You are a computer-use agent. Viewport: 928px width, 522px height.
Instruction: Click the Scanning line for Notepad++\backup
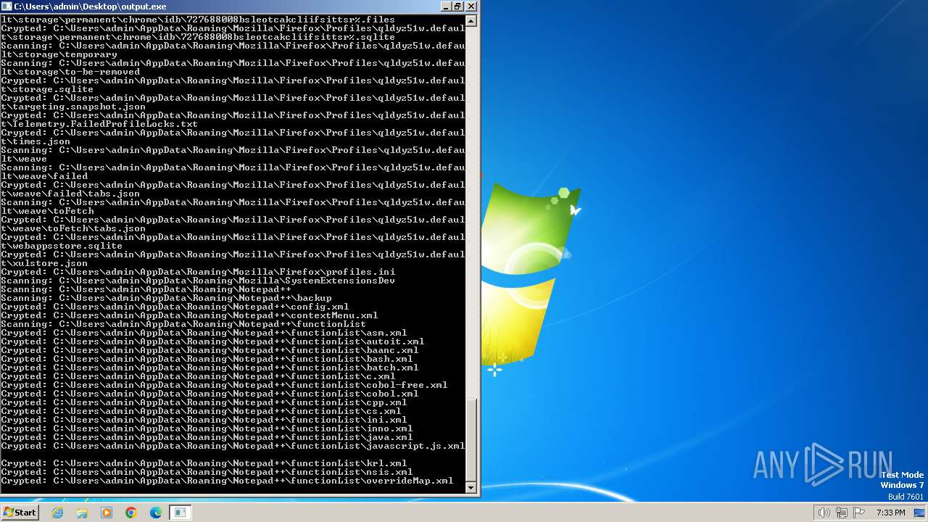[x=166, y=298]
